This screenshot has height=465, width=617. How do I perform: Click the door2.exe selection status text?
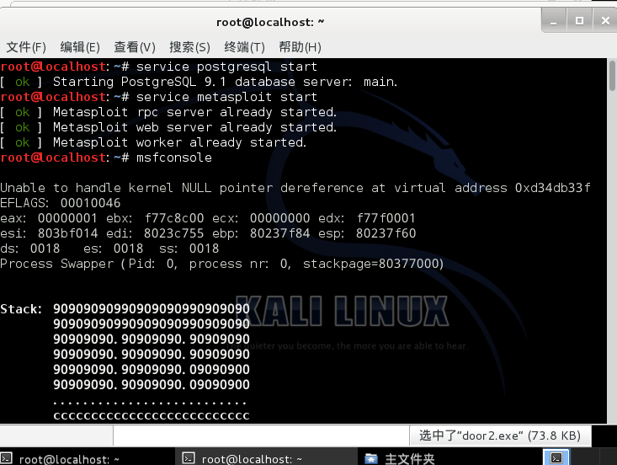500,436
